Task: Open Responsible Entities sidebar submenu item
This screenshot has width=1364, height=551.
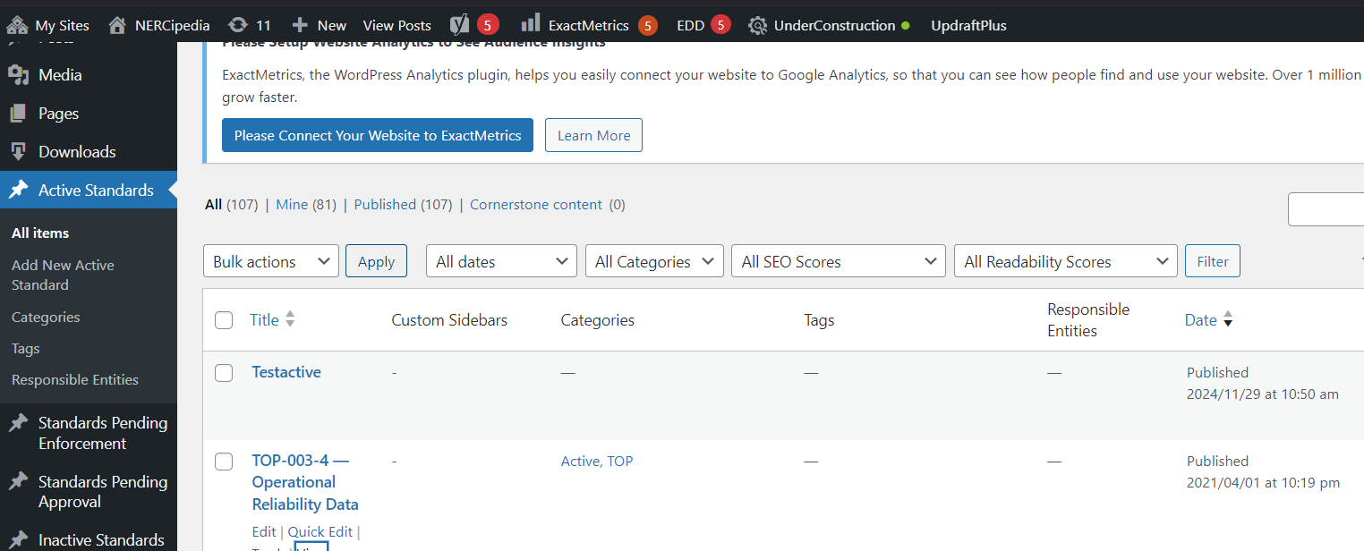Action: [75, 379]
